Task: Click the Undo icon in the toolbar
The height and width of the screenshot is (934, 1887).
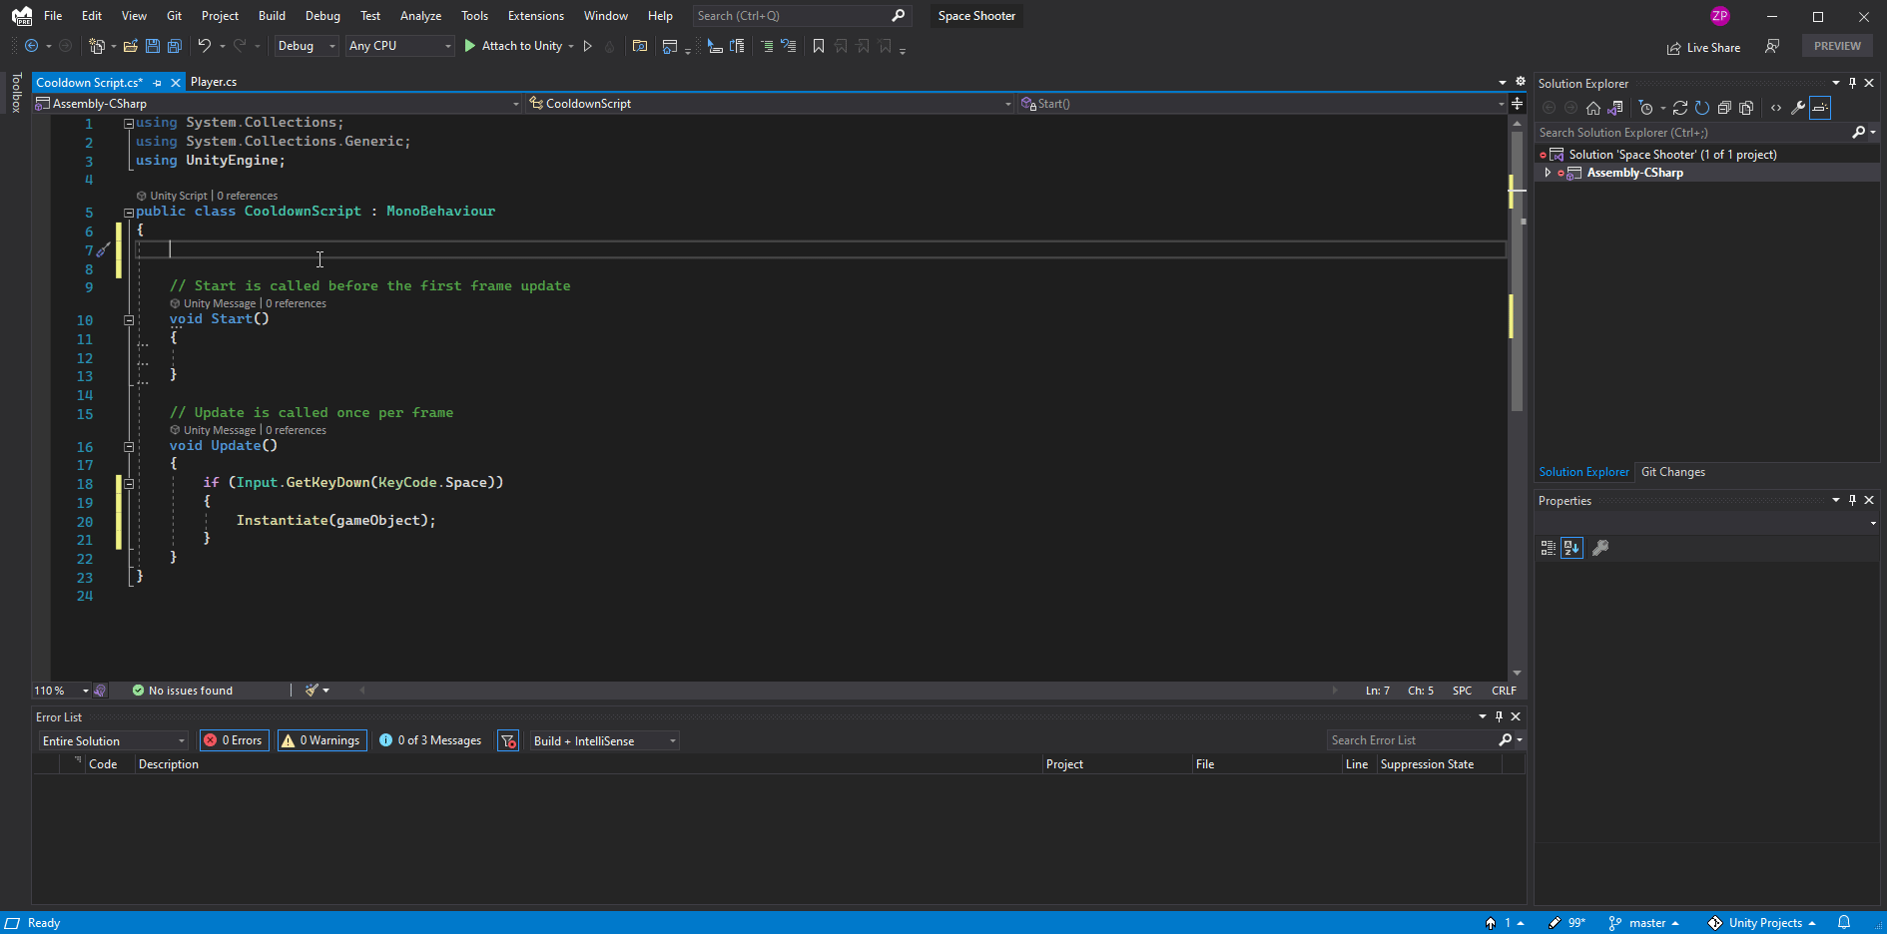Action: tap(203, 47)
